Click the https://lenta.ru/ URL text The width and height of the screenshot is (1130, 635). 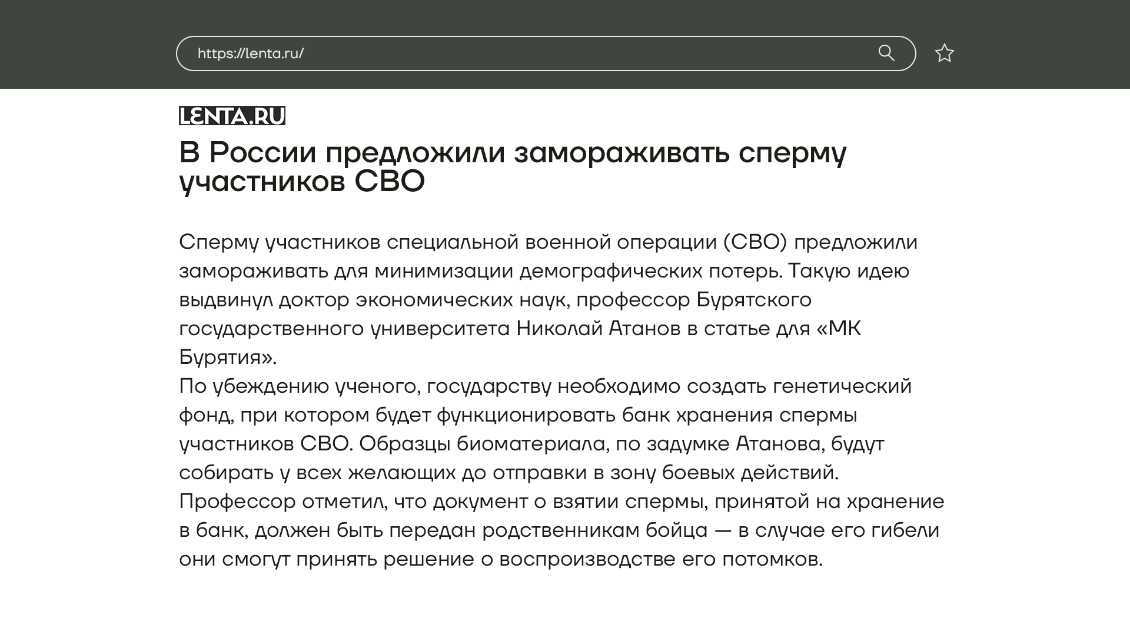click(251, 54)
